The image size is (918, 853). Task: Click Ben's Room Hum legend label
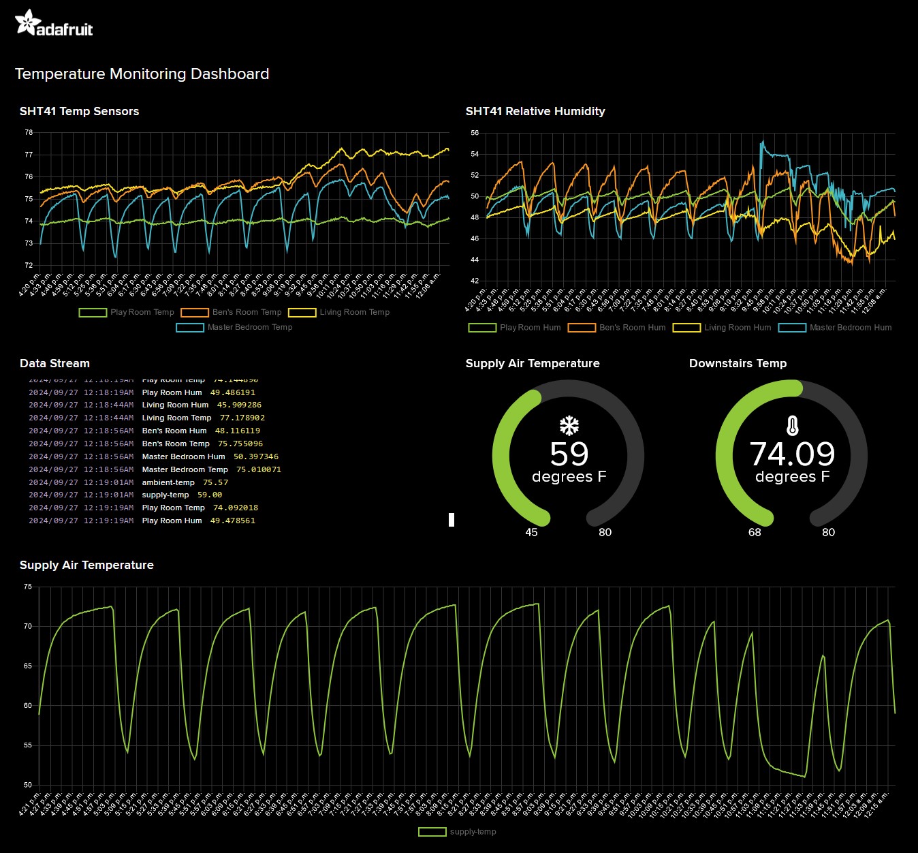(x=633, y=328)
